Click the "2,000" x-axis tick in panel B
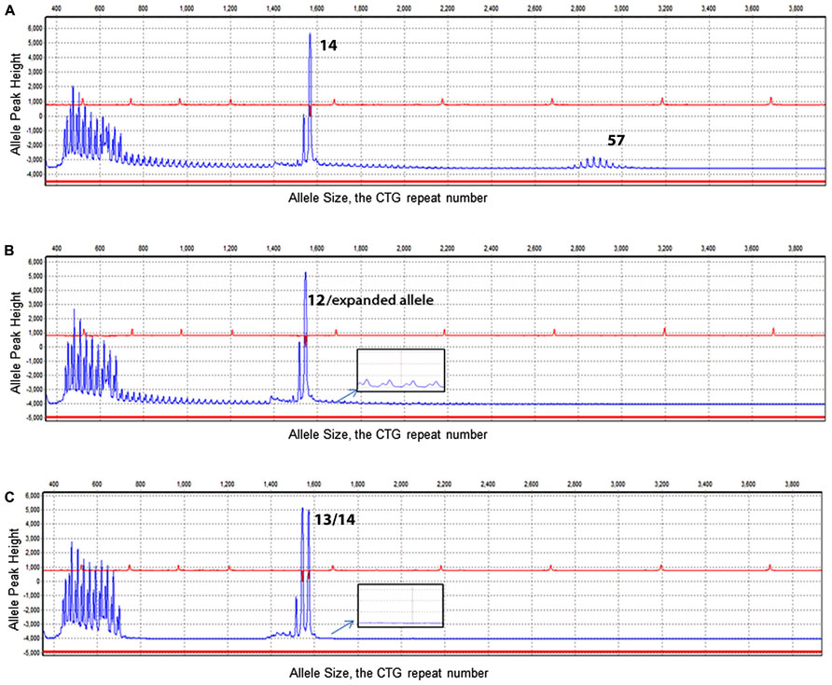The image size is (832, 685). click(404, 248)
